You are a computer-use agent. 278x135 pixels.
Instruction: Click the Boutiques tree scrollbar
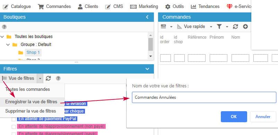click(150, 44)
